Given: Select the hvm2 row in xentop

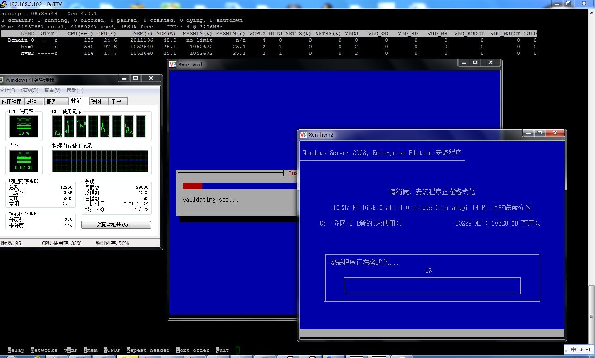Looking at the screenshot, I should (269, 53).
